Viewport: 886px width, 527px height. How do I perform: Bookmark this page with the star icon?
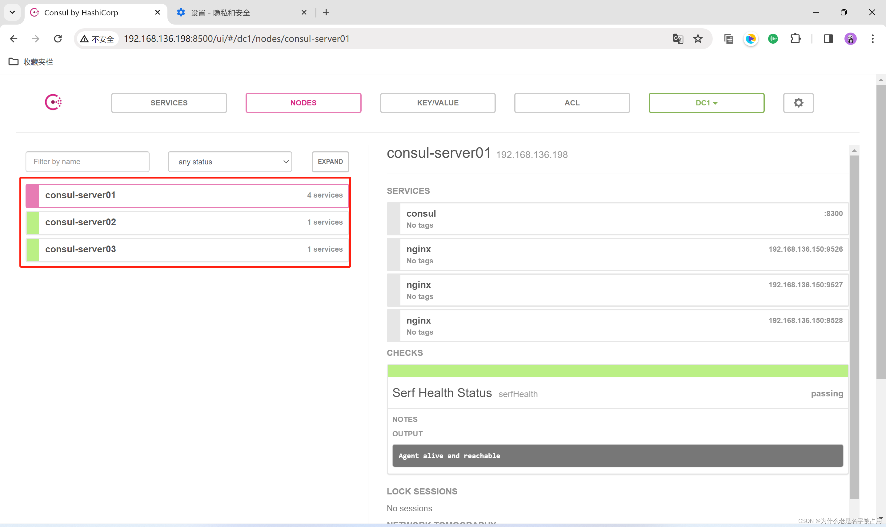[x=698, y=39]
